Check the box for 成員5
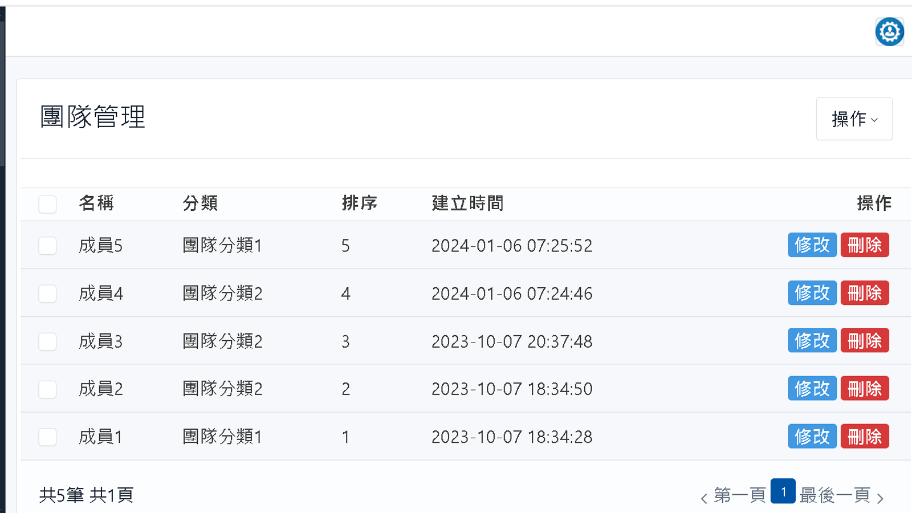The height and width of the screenshot is (513, 912). pos(47,246)
